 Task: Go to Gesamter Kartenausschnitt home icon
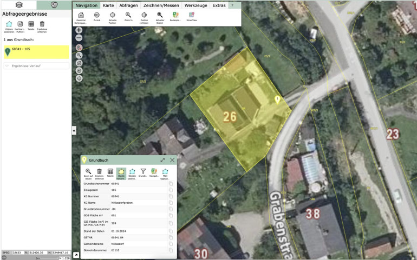pos(81,16)
